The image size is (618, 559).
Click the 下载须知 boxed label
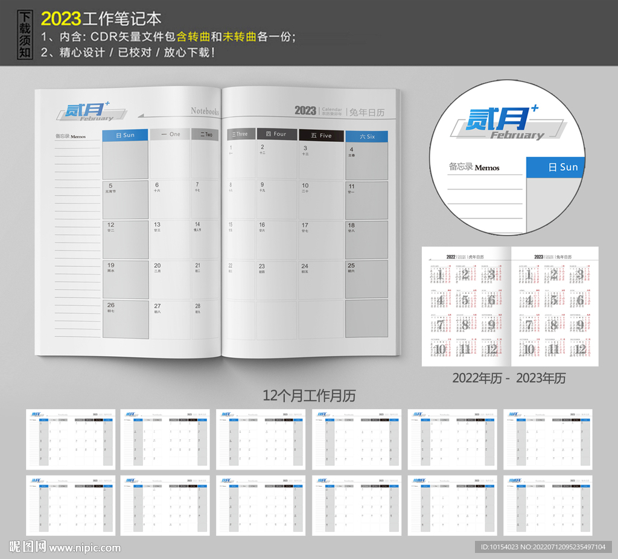[x=25, y=34]
